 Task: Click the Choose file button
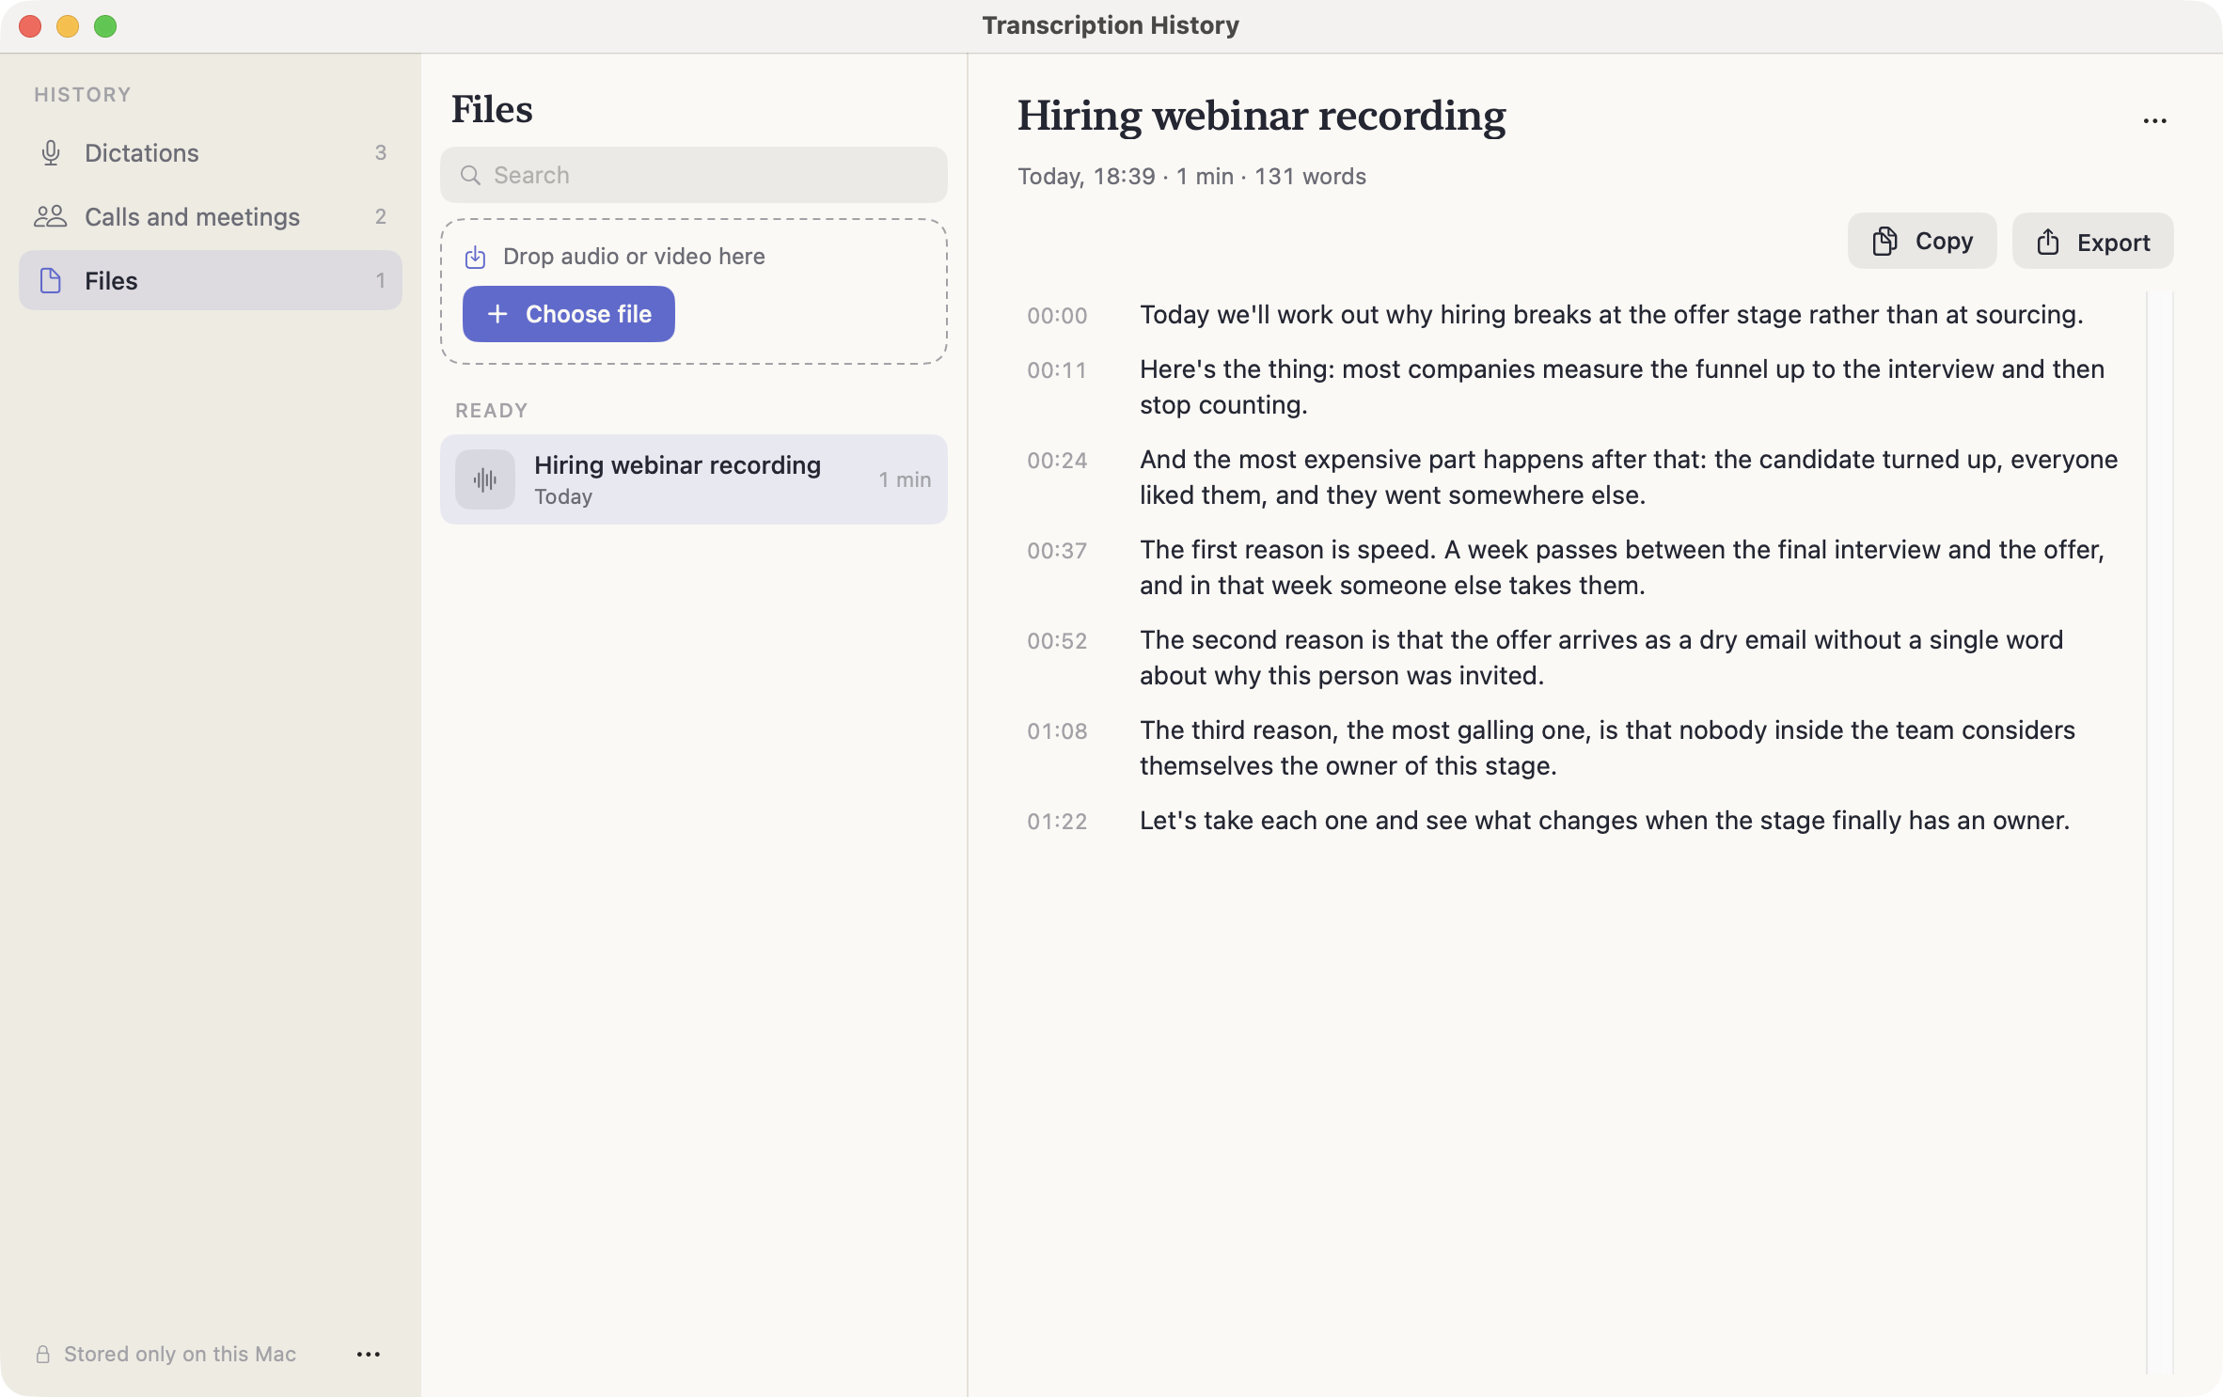click(569, 314)
